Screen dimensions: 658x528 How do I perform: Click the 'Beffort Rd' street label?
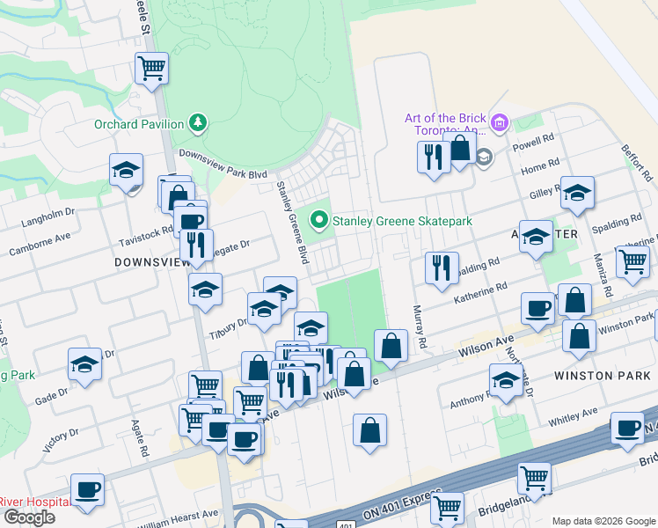[637, 163]
